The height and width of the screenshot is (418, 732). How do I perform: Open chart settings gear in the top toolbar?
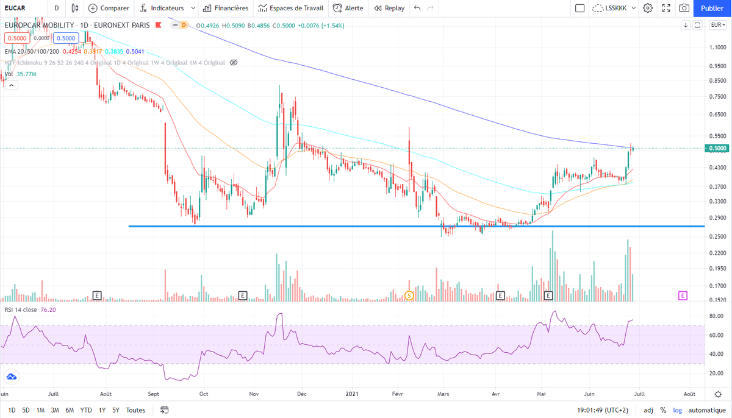[648, 9]
